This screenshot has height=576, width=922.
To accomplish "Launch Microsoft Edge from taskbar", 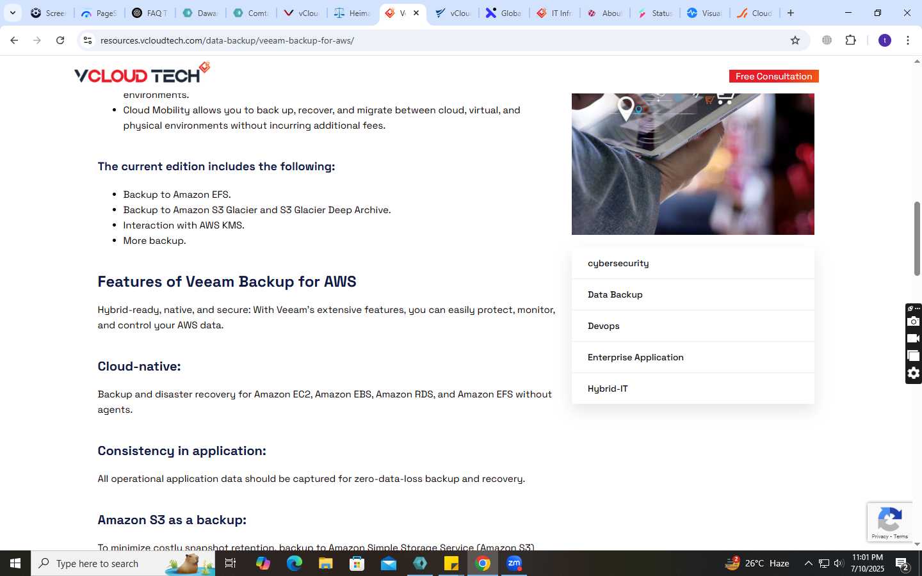I will (294, 563).
